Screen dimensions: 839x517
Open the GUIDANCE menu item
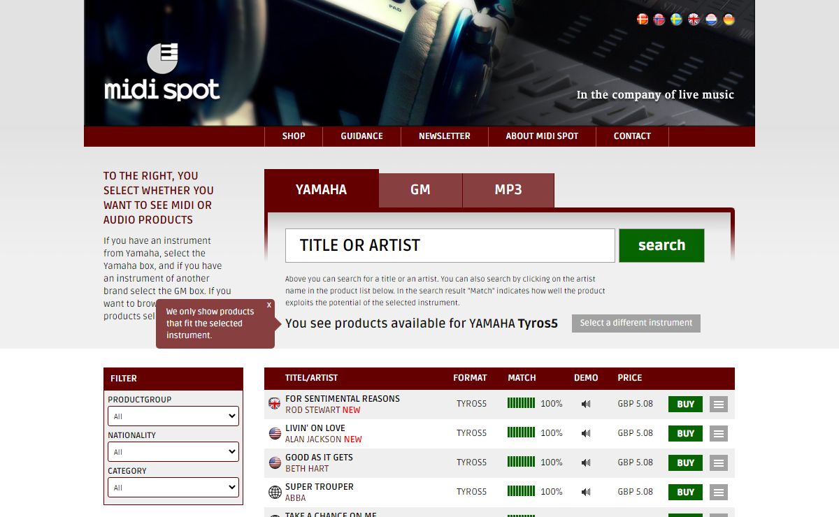(361, 136)
